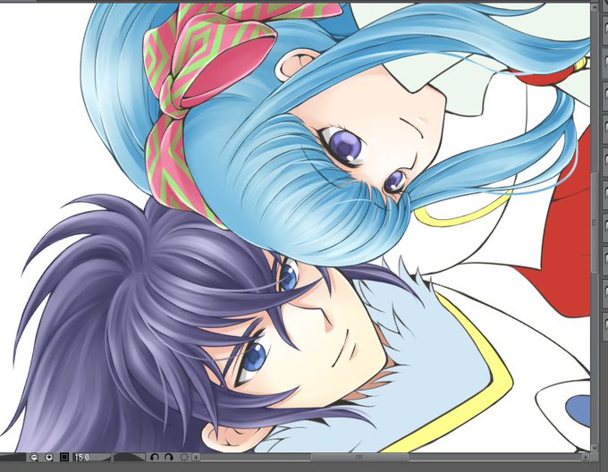The image size is (608, 472).
Task: Click the vertical scrollbar's down arrow
Action: [595, 448]
